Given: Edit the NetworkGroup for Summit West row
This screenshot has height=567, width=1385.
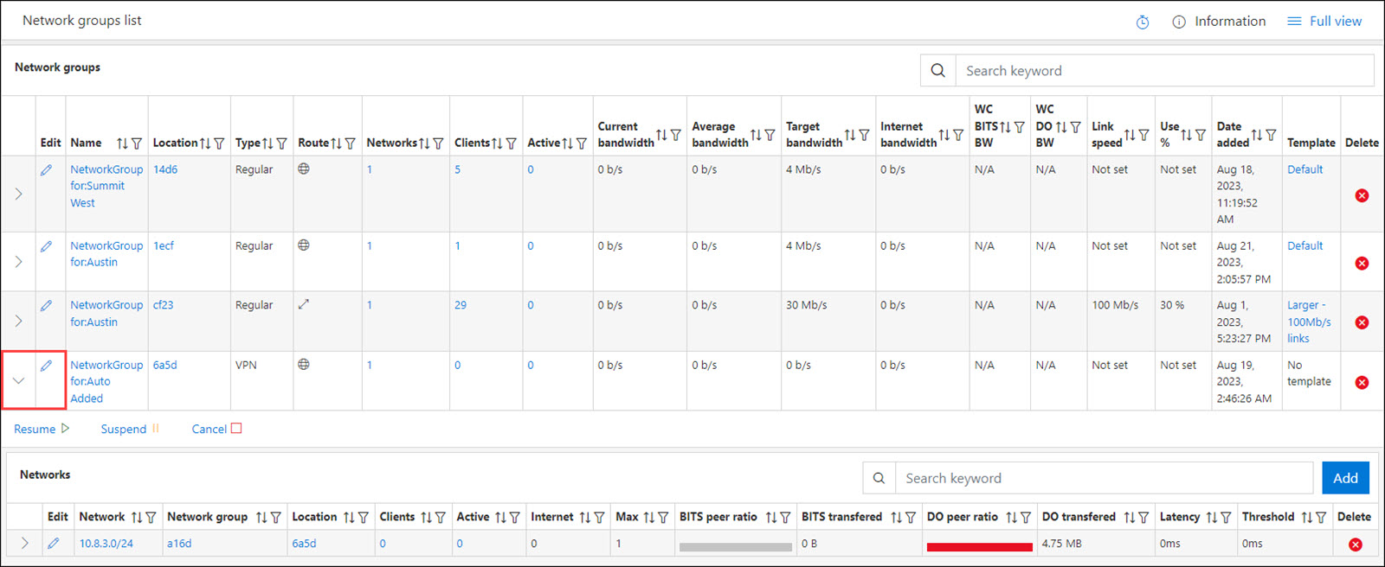Looking at the screenshot, I should [x=47, y=170].
